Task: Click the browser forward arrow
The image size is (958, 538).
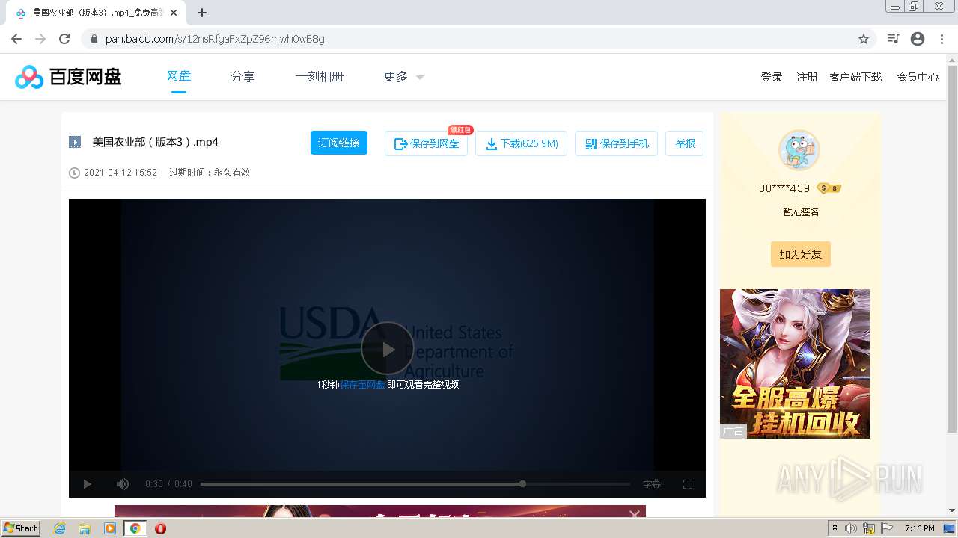Action: tap(40, 39)
